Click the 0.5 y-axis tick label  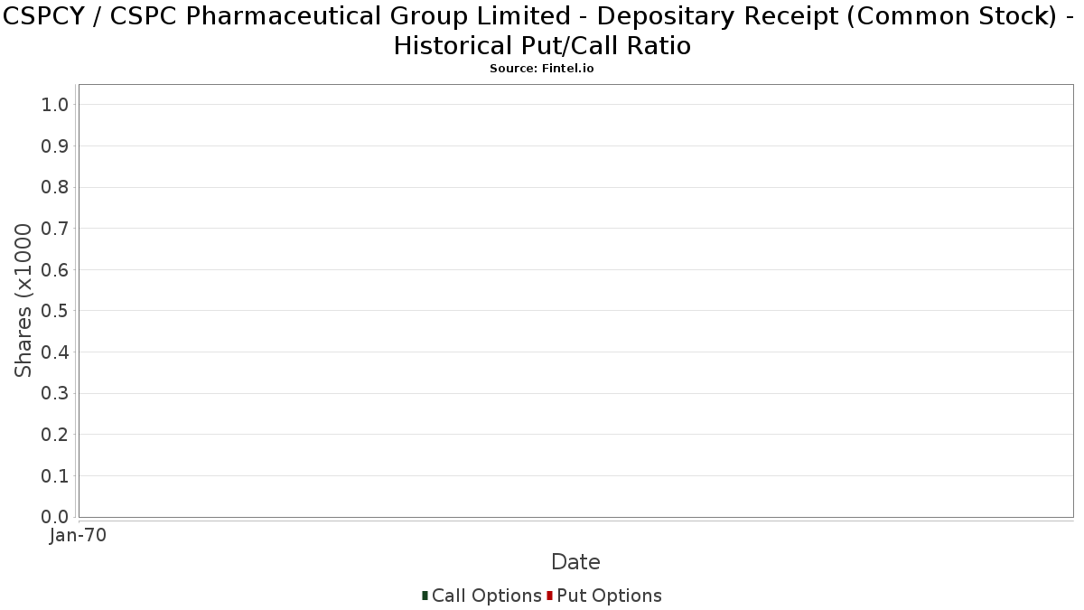pyautogui.click(x=55, y=311)
